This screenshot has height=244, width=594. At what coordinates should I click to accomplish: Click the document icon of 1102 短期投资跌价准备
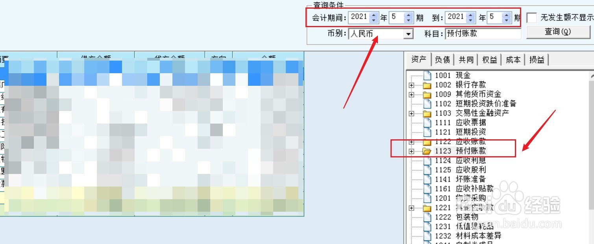427,104
